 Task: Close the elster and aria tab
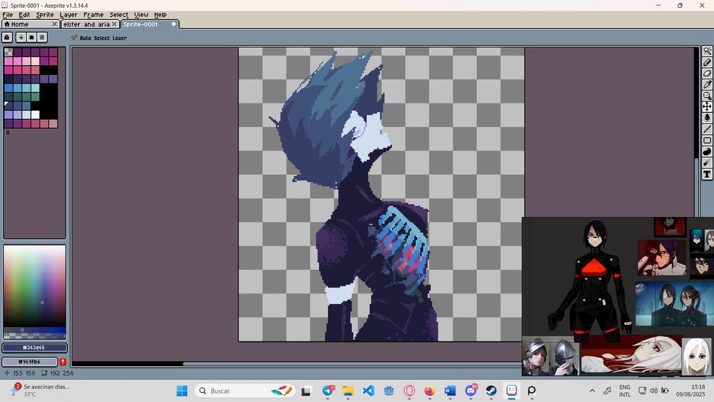[x=114, y=24]
